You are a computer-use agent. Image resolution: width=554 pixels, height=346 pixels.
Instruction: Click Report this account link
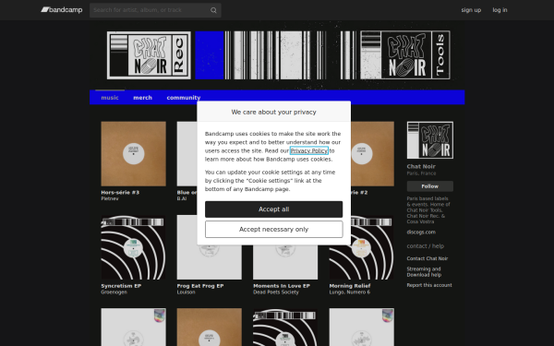coord(429,285)
